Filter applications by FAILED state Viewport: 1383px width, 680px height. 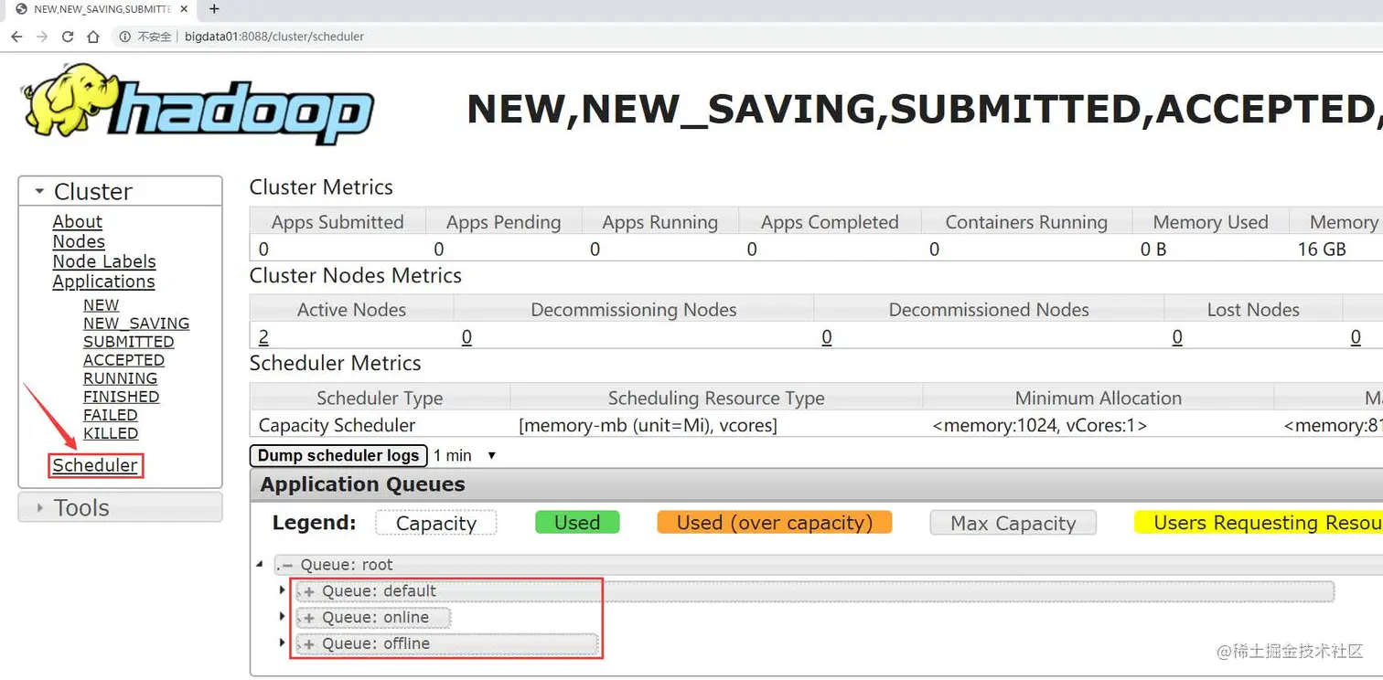pyautogui.click(x=111, y=415)
